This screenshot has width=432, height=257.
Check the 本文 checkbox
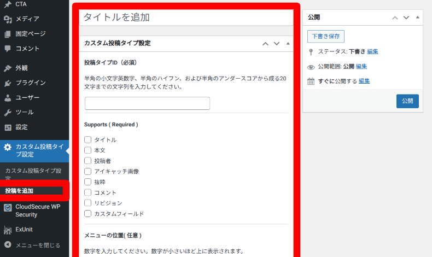pyautogui.click(x=87, y=150)
